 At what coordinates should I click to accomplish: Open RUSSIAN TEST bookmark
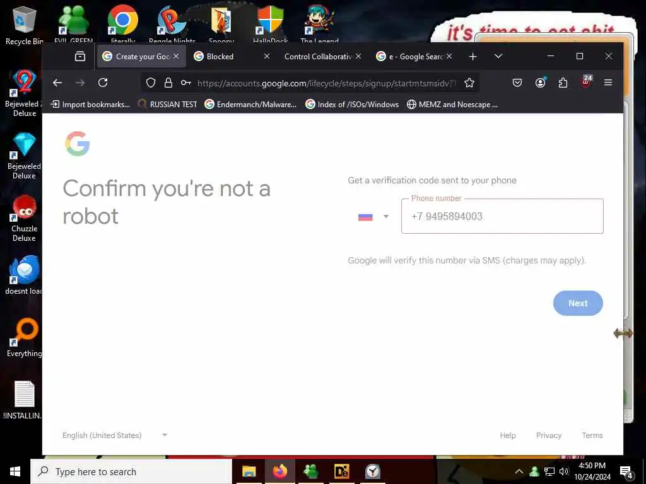tap(167, 105)
